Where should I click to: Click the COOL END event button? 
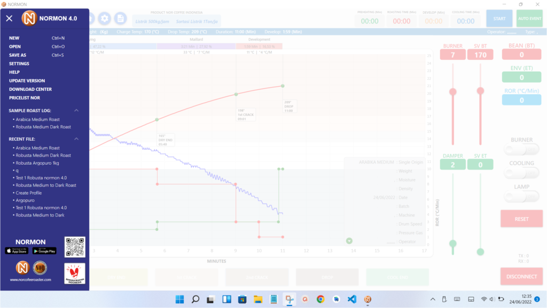(397, 278)
